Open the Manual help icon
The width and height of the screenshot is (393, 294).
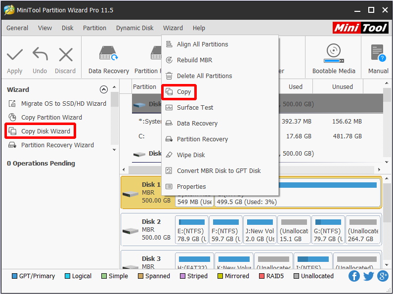(x=378, y=59)
